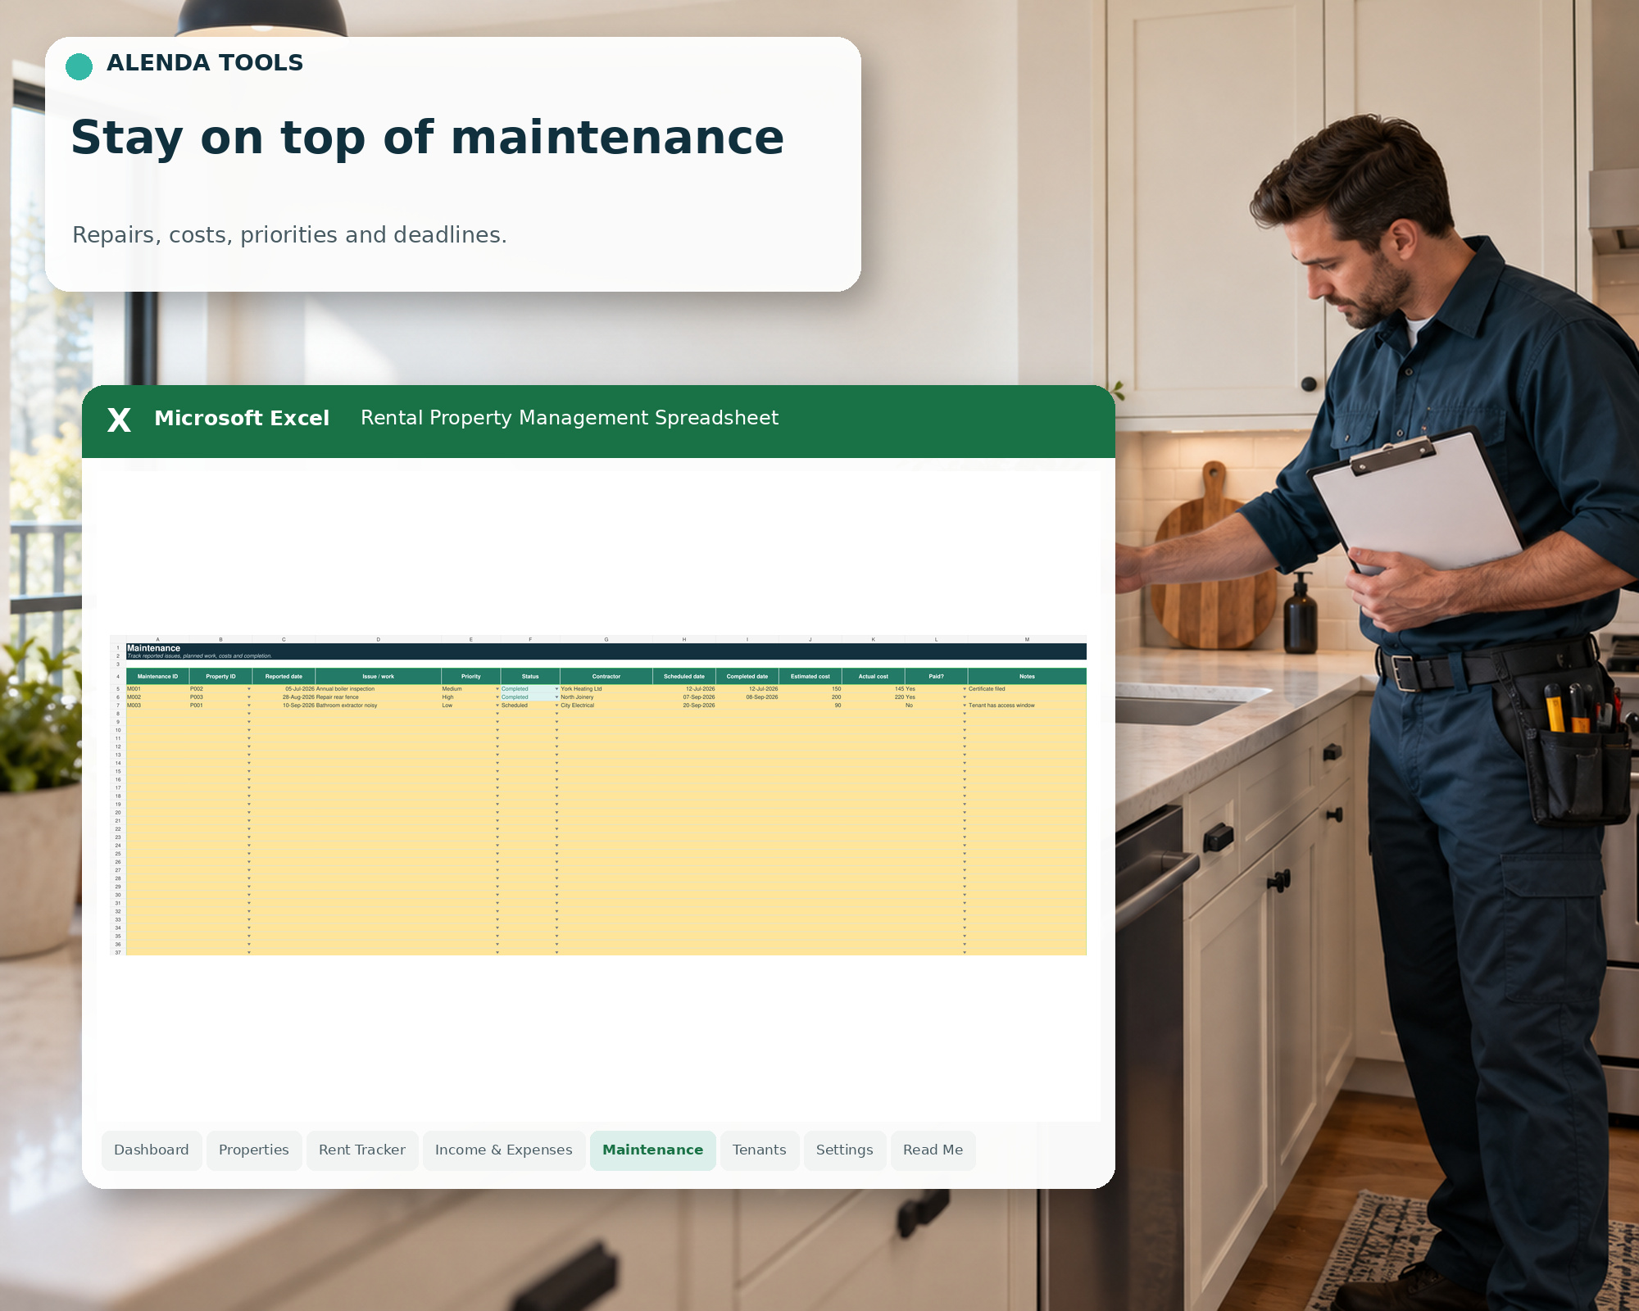Click the Notes column header

coord(1027,677)
